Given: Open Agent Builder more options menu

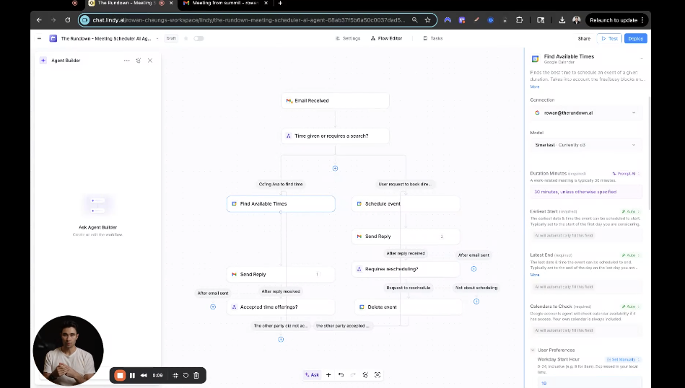Looking at the screenshot, I should pyautogui.click(x=127, y=61).
